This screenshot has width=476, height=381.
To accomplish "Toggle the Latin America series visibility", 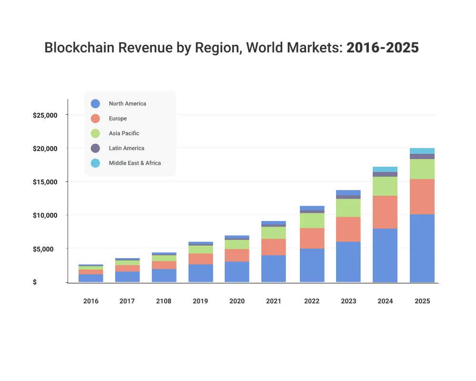I will [126, 148].
